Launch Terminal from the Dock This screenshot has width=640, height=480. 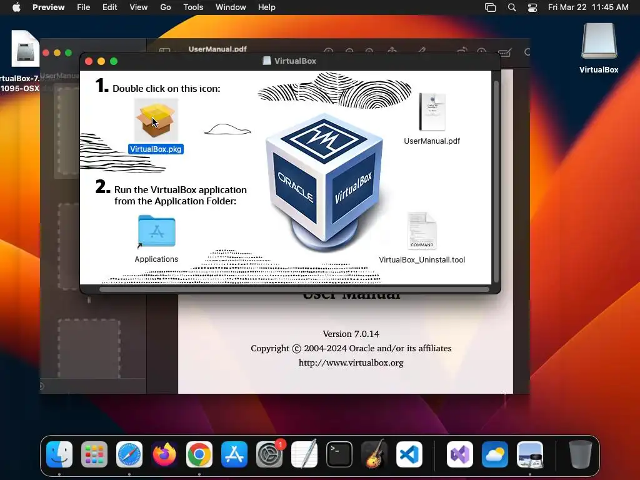click(339, 454)
